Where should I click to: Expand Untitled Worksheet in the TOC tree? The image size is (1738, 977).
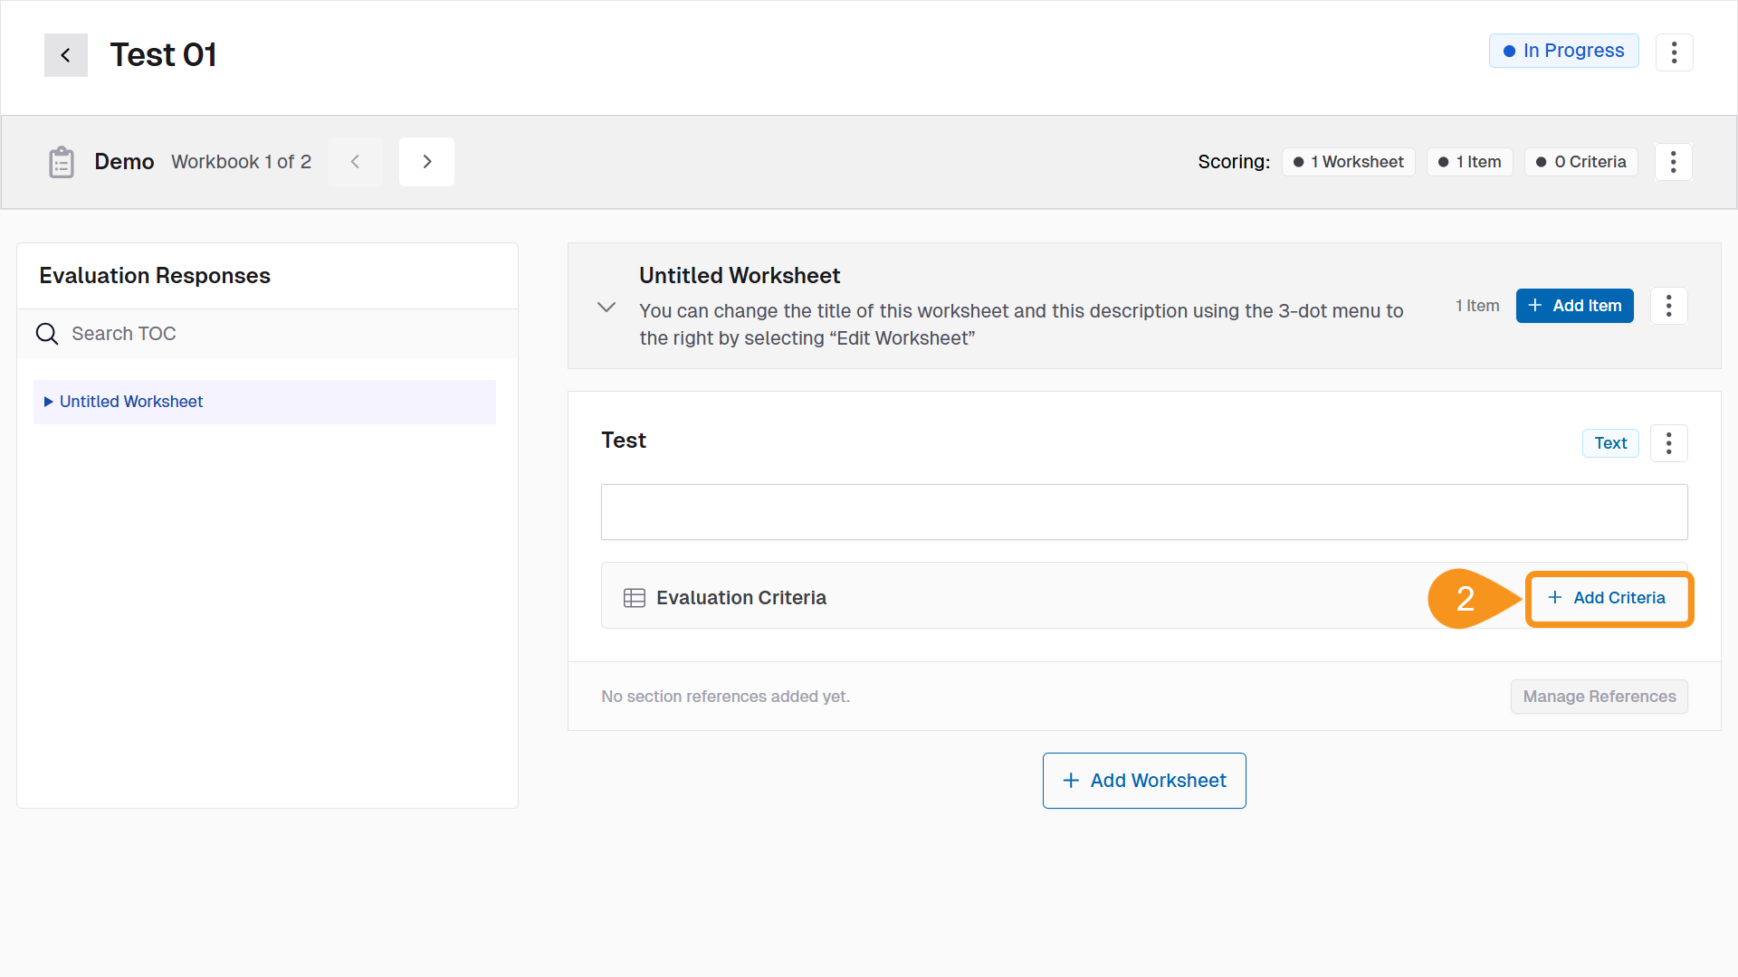coord(49,402)
